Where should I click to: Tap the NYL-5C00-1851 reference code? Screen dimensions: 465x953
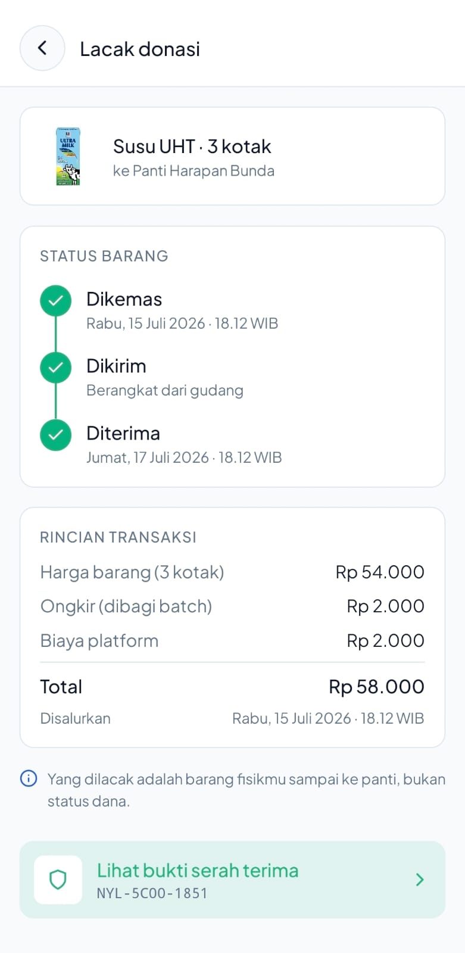click(x=152, y=893)
